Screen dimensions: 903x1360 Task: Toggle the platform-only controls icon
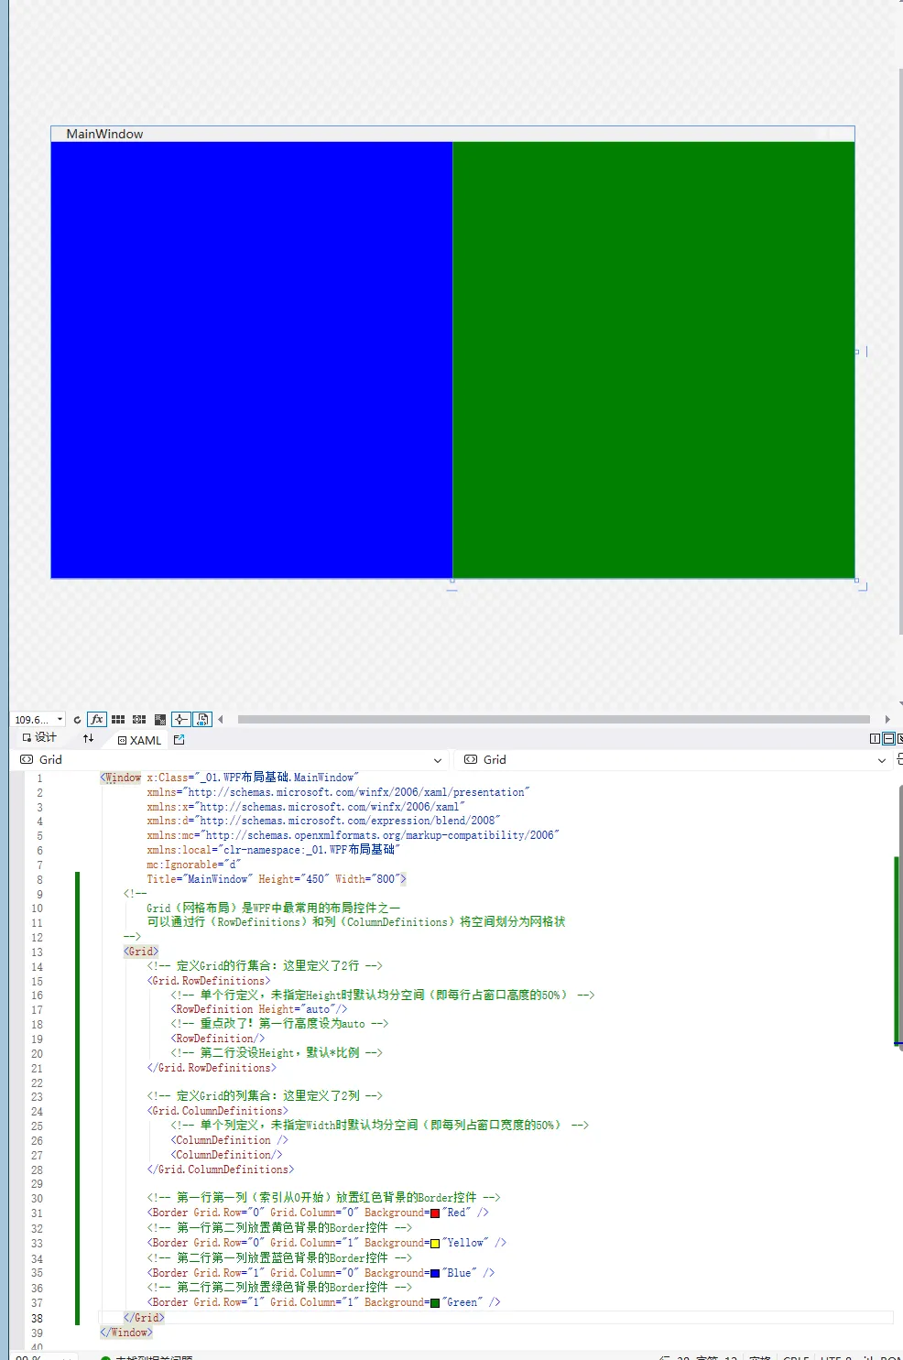(x=203, y=720)
